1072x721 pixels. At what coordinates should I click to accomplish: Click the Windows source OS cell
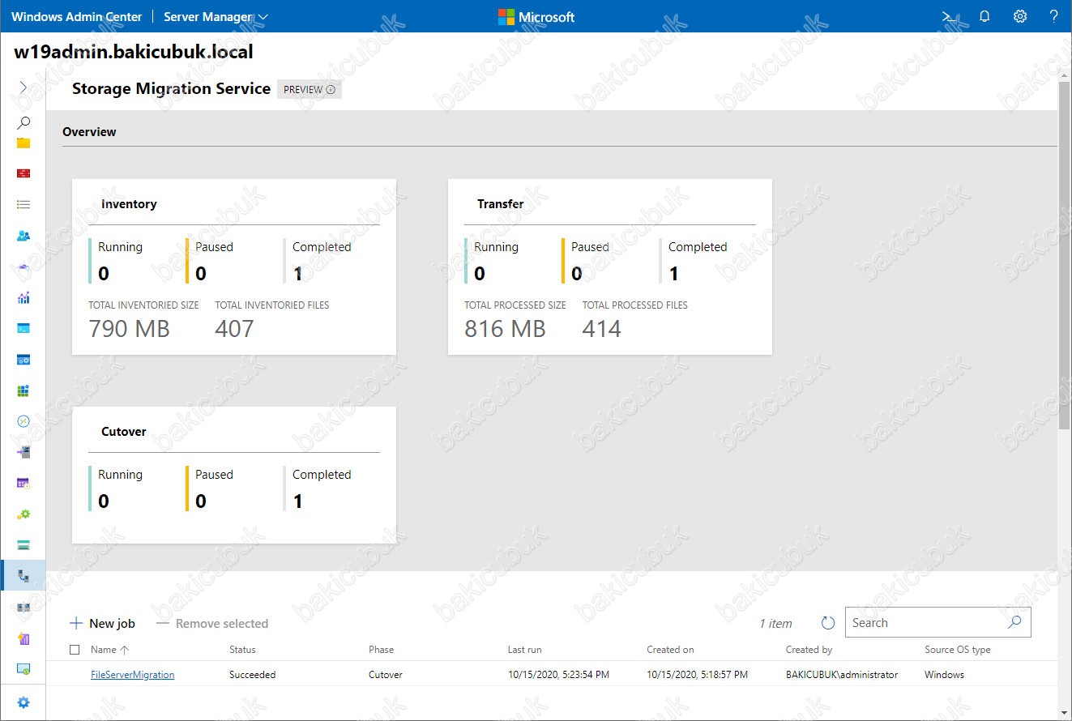[944, 674]
